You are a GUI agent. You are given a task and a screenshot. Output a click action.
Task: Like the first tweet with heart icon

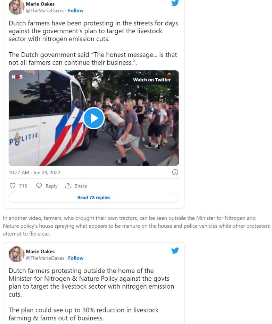(13, 186)
